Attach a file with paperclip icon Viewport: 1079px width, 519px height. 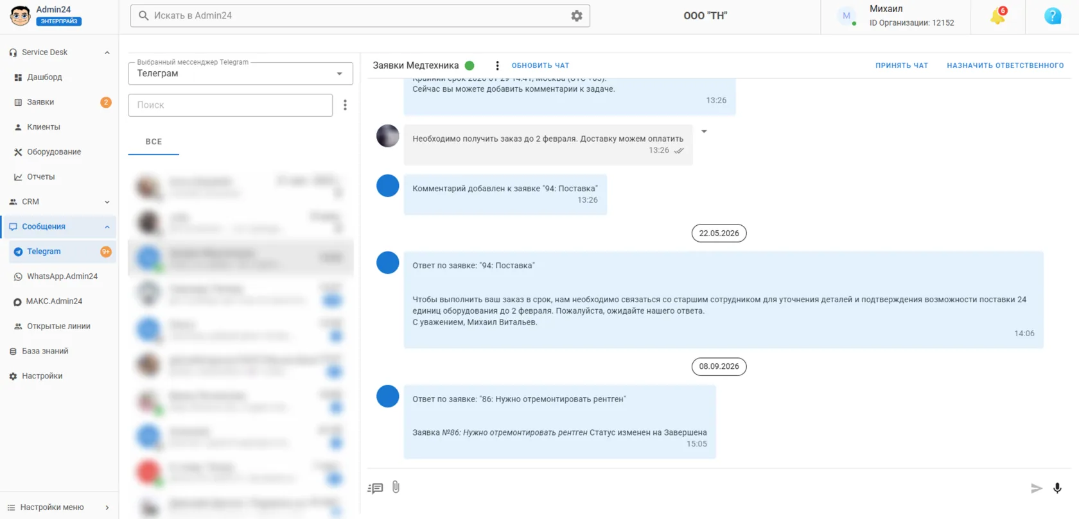coord(396,488)
